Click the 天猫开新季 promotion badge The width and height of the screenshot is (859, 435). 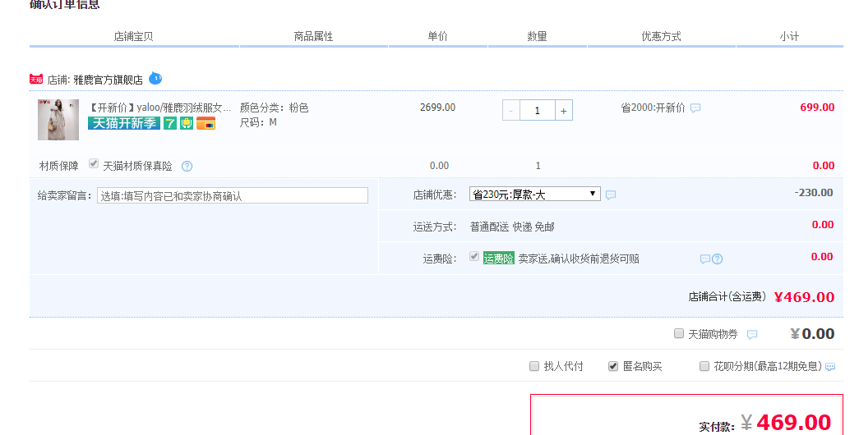pos(124,123)
